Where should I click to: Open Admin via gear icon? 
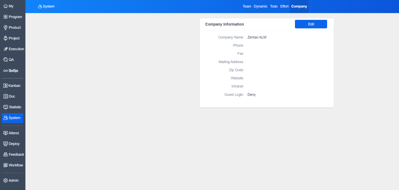coord(5,180)
